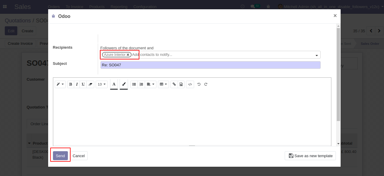Image resolution: width=384 pixels, height=176 pixels.
Task: Open the activities clock icon
Action: [x=243, y=7]
